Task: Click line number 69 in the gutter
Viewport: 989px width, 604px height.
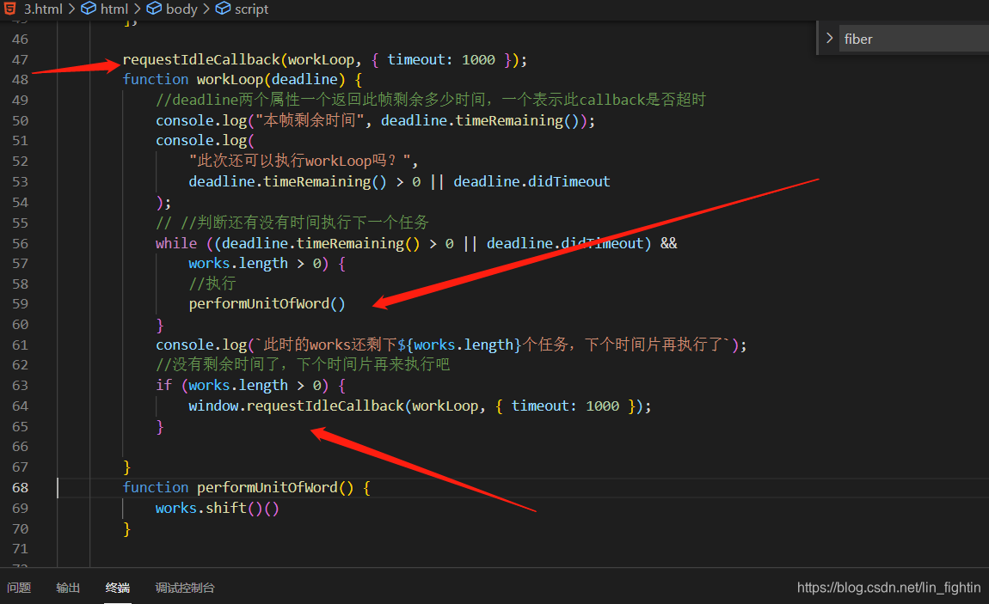Action: point(20,508)
